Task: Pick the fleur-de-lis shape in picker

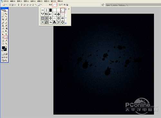Action: point(59,14)
